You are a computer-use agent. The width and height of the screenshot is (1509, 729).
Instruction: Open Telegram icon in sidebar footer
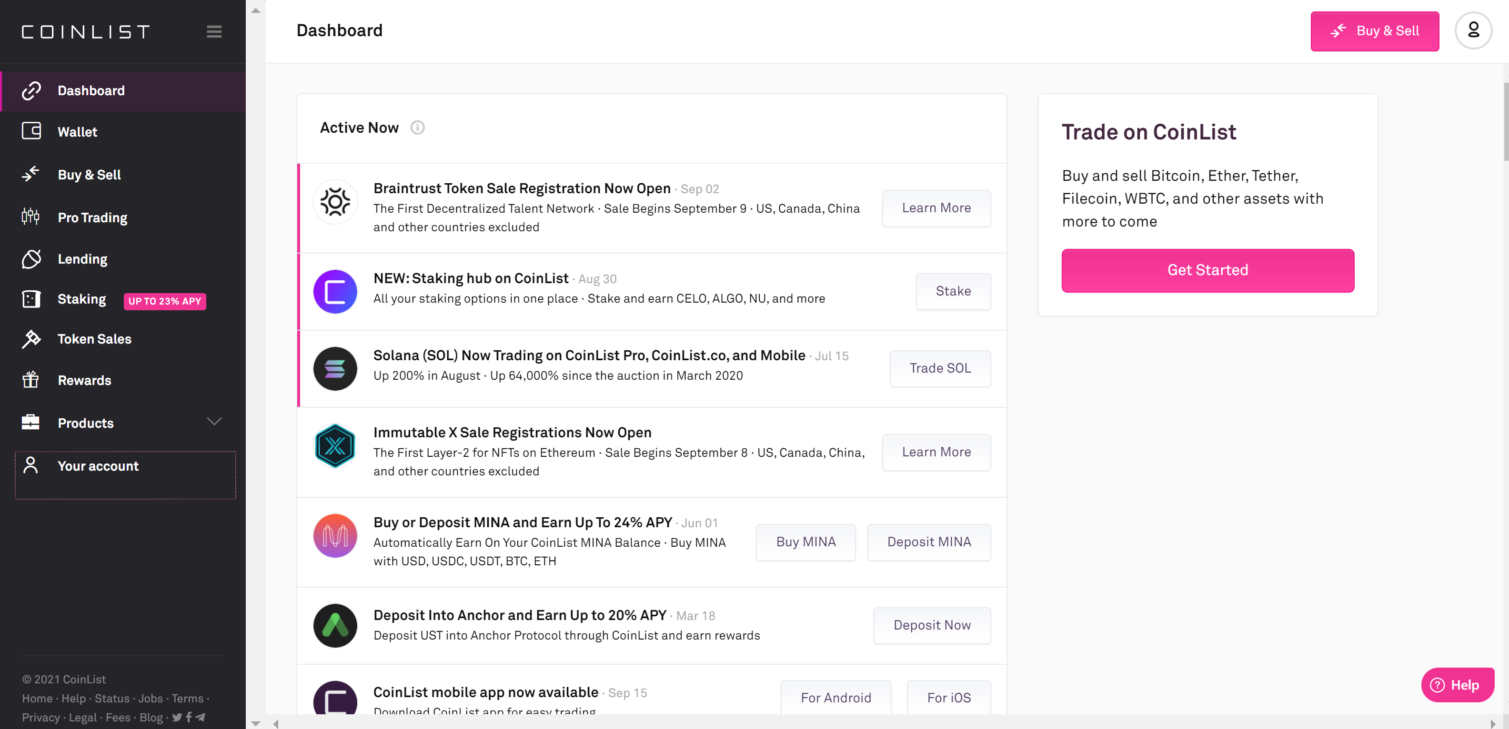tap(201, 717)
